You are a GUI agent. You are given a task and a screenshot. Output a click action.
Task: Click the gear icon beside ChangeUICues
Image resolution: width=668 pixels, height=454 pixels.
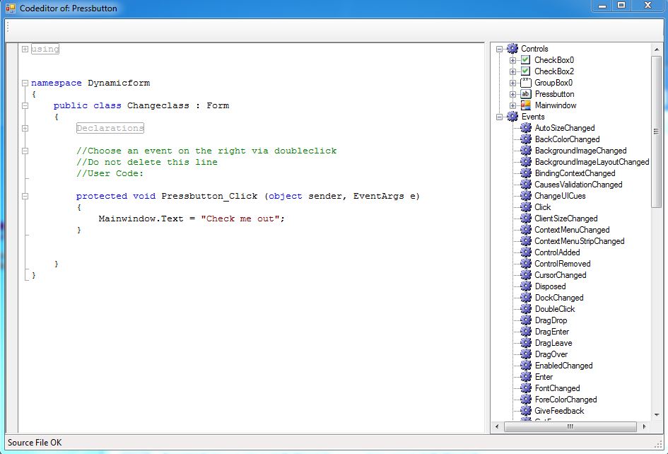click(526, 196)
